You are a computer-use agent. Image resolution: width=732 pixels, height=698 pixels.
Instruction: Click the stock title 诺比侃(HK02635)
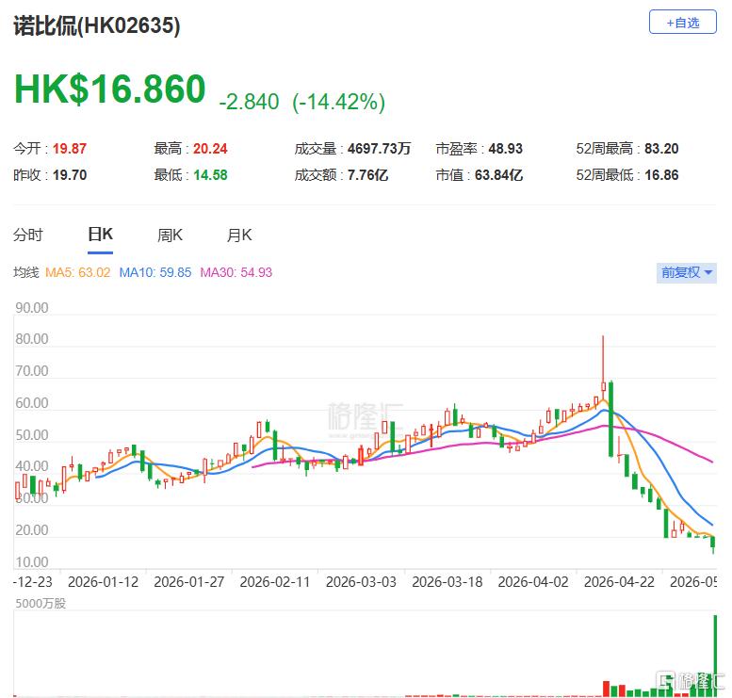[97, 25]
